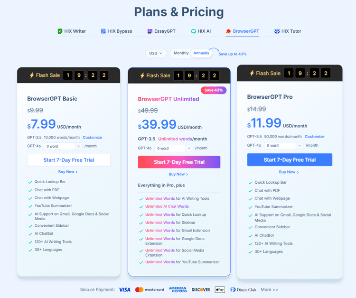Click the American Express logo
The width and height of the screenshot is (356, 298).
(x=178, y=289)
